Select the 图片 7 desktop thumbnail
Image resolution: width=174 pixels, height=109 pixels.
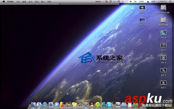142,20
